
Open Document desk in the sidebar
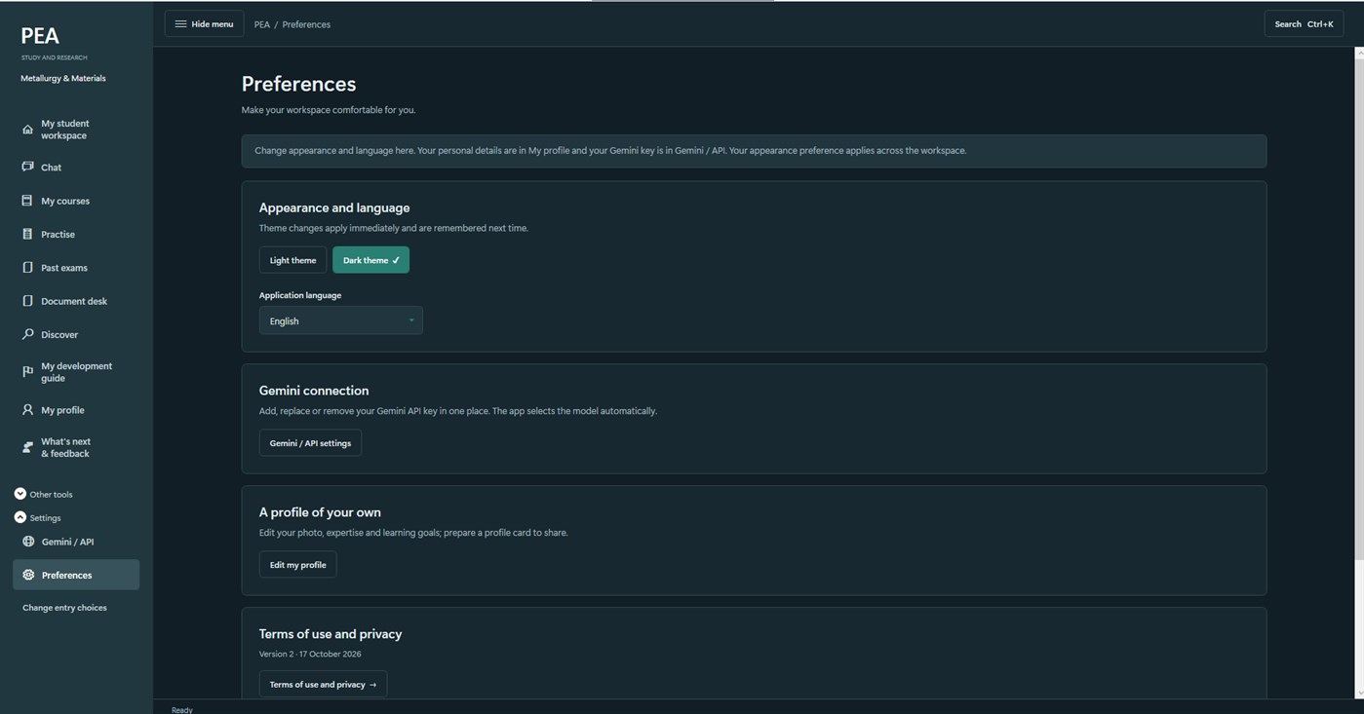[x=74, y=301]
